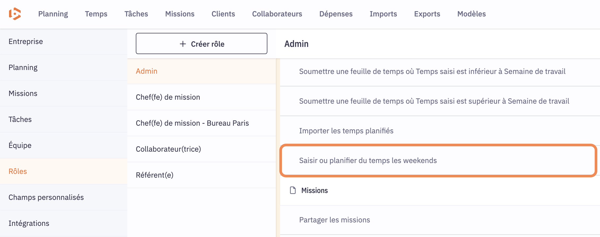Go to the Dépenses page
This screenshot has height=237, width=600.
click(336, 14)
